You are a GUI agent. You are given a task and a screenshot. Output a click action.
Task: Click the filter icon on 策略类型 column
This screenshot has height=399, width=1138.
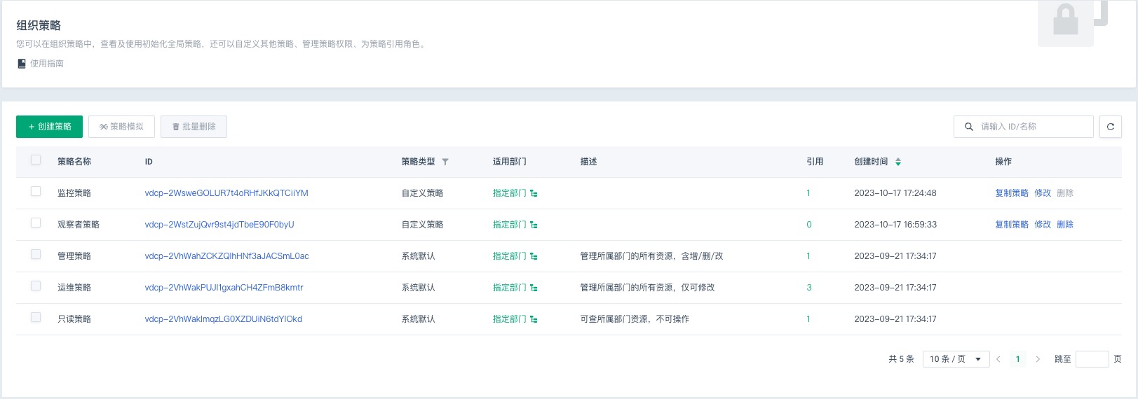[x=445, y=162]
